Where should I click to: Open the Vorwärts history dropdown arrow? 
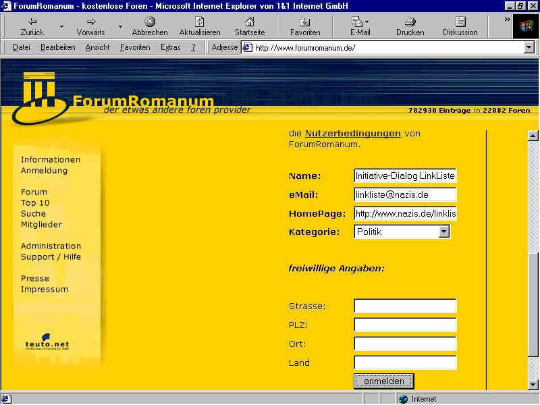tap(121, 26)
